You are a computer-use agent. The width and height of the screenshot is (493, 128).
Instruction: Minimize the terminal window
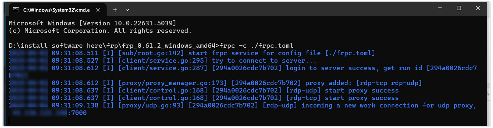440,8
